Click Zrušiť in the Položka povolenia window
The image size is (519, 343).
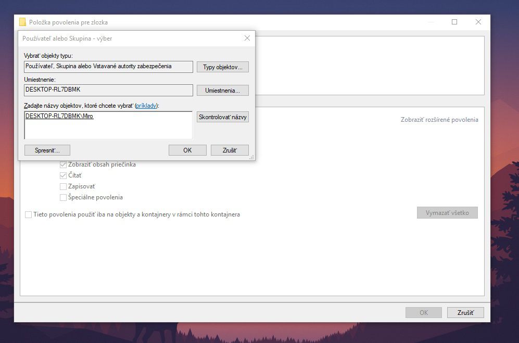pos(465,312)
